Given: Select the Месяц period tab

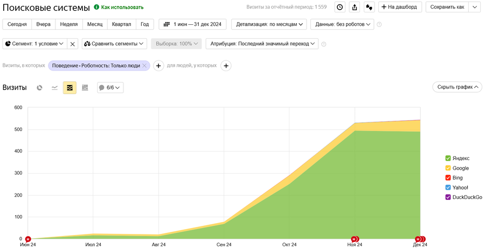Looking at the screenshot, I should (x=95, y=24).
